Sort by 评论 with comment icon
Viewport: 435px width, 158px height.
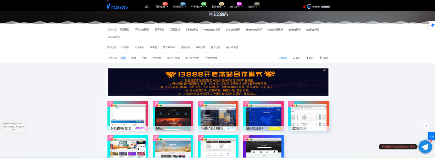(323, 58)
